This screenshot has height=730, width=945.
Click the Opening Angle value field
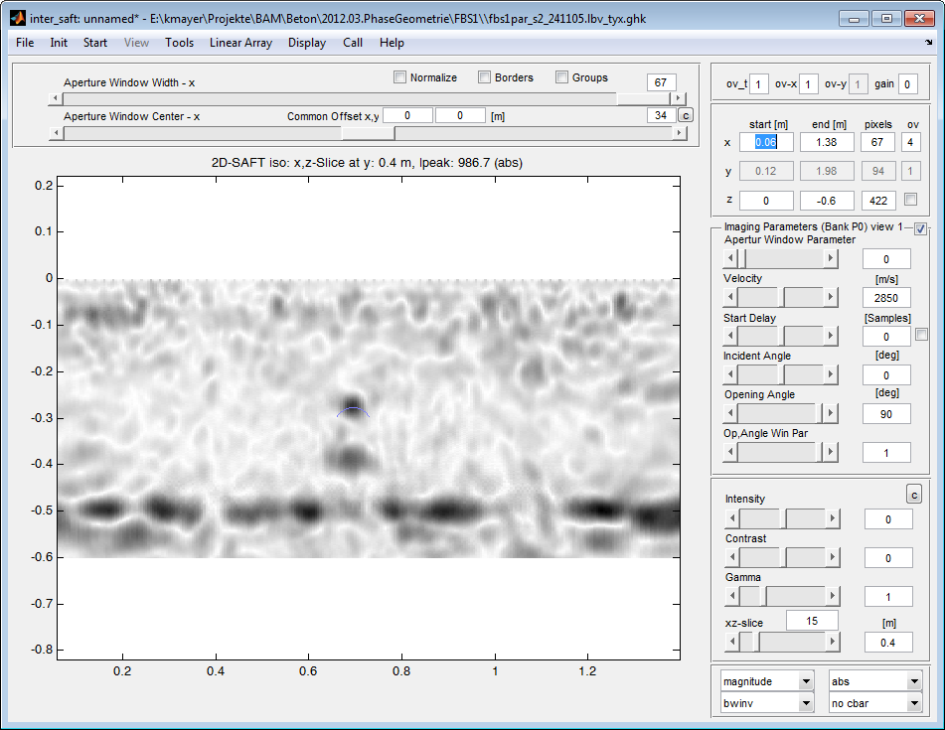886,414
